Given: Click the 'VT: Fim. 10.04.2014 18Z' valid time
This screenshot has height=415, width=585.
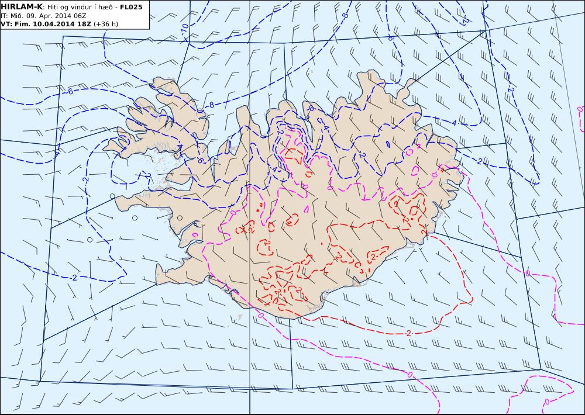Looking at the screenshot, I should (x=46, y=24).
